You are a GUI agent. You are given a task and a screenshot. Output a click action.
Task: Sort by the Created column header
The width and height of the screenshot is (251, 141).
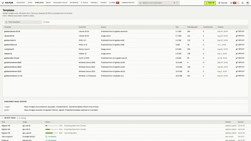[220, 27]
